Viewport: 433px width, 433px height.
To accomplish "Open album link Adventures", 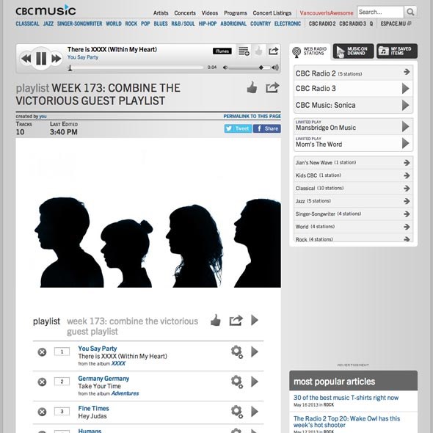I will pos(125,393).
